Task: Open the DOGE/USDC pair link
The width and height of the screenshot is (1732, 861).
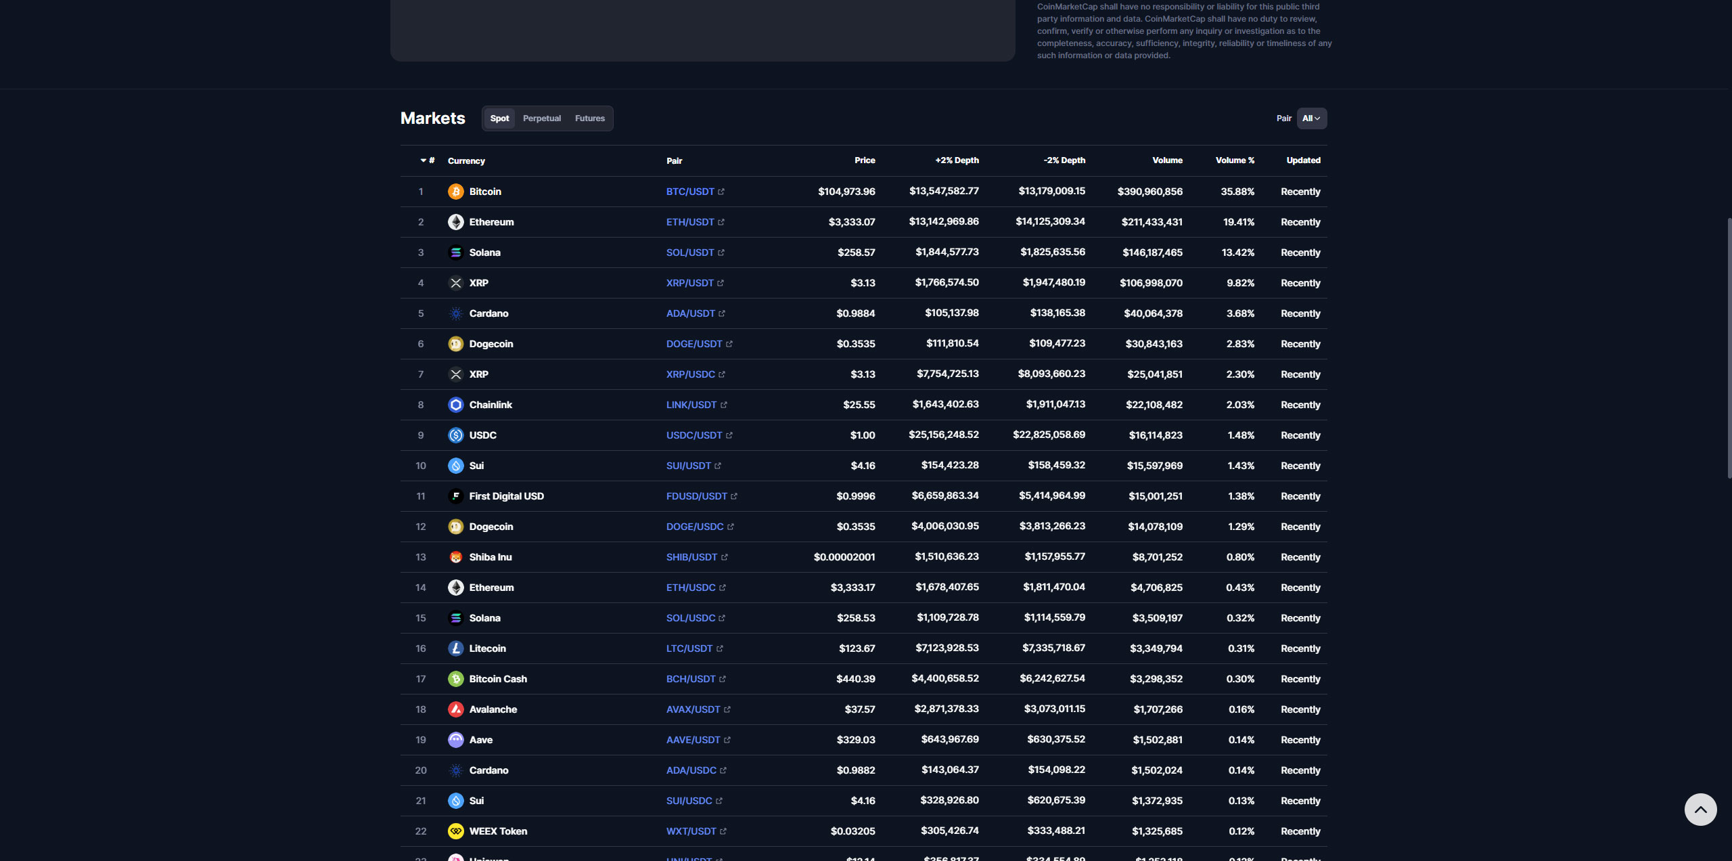Action: pyautogui.click(x=695, y=527)
